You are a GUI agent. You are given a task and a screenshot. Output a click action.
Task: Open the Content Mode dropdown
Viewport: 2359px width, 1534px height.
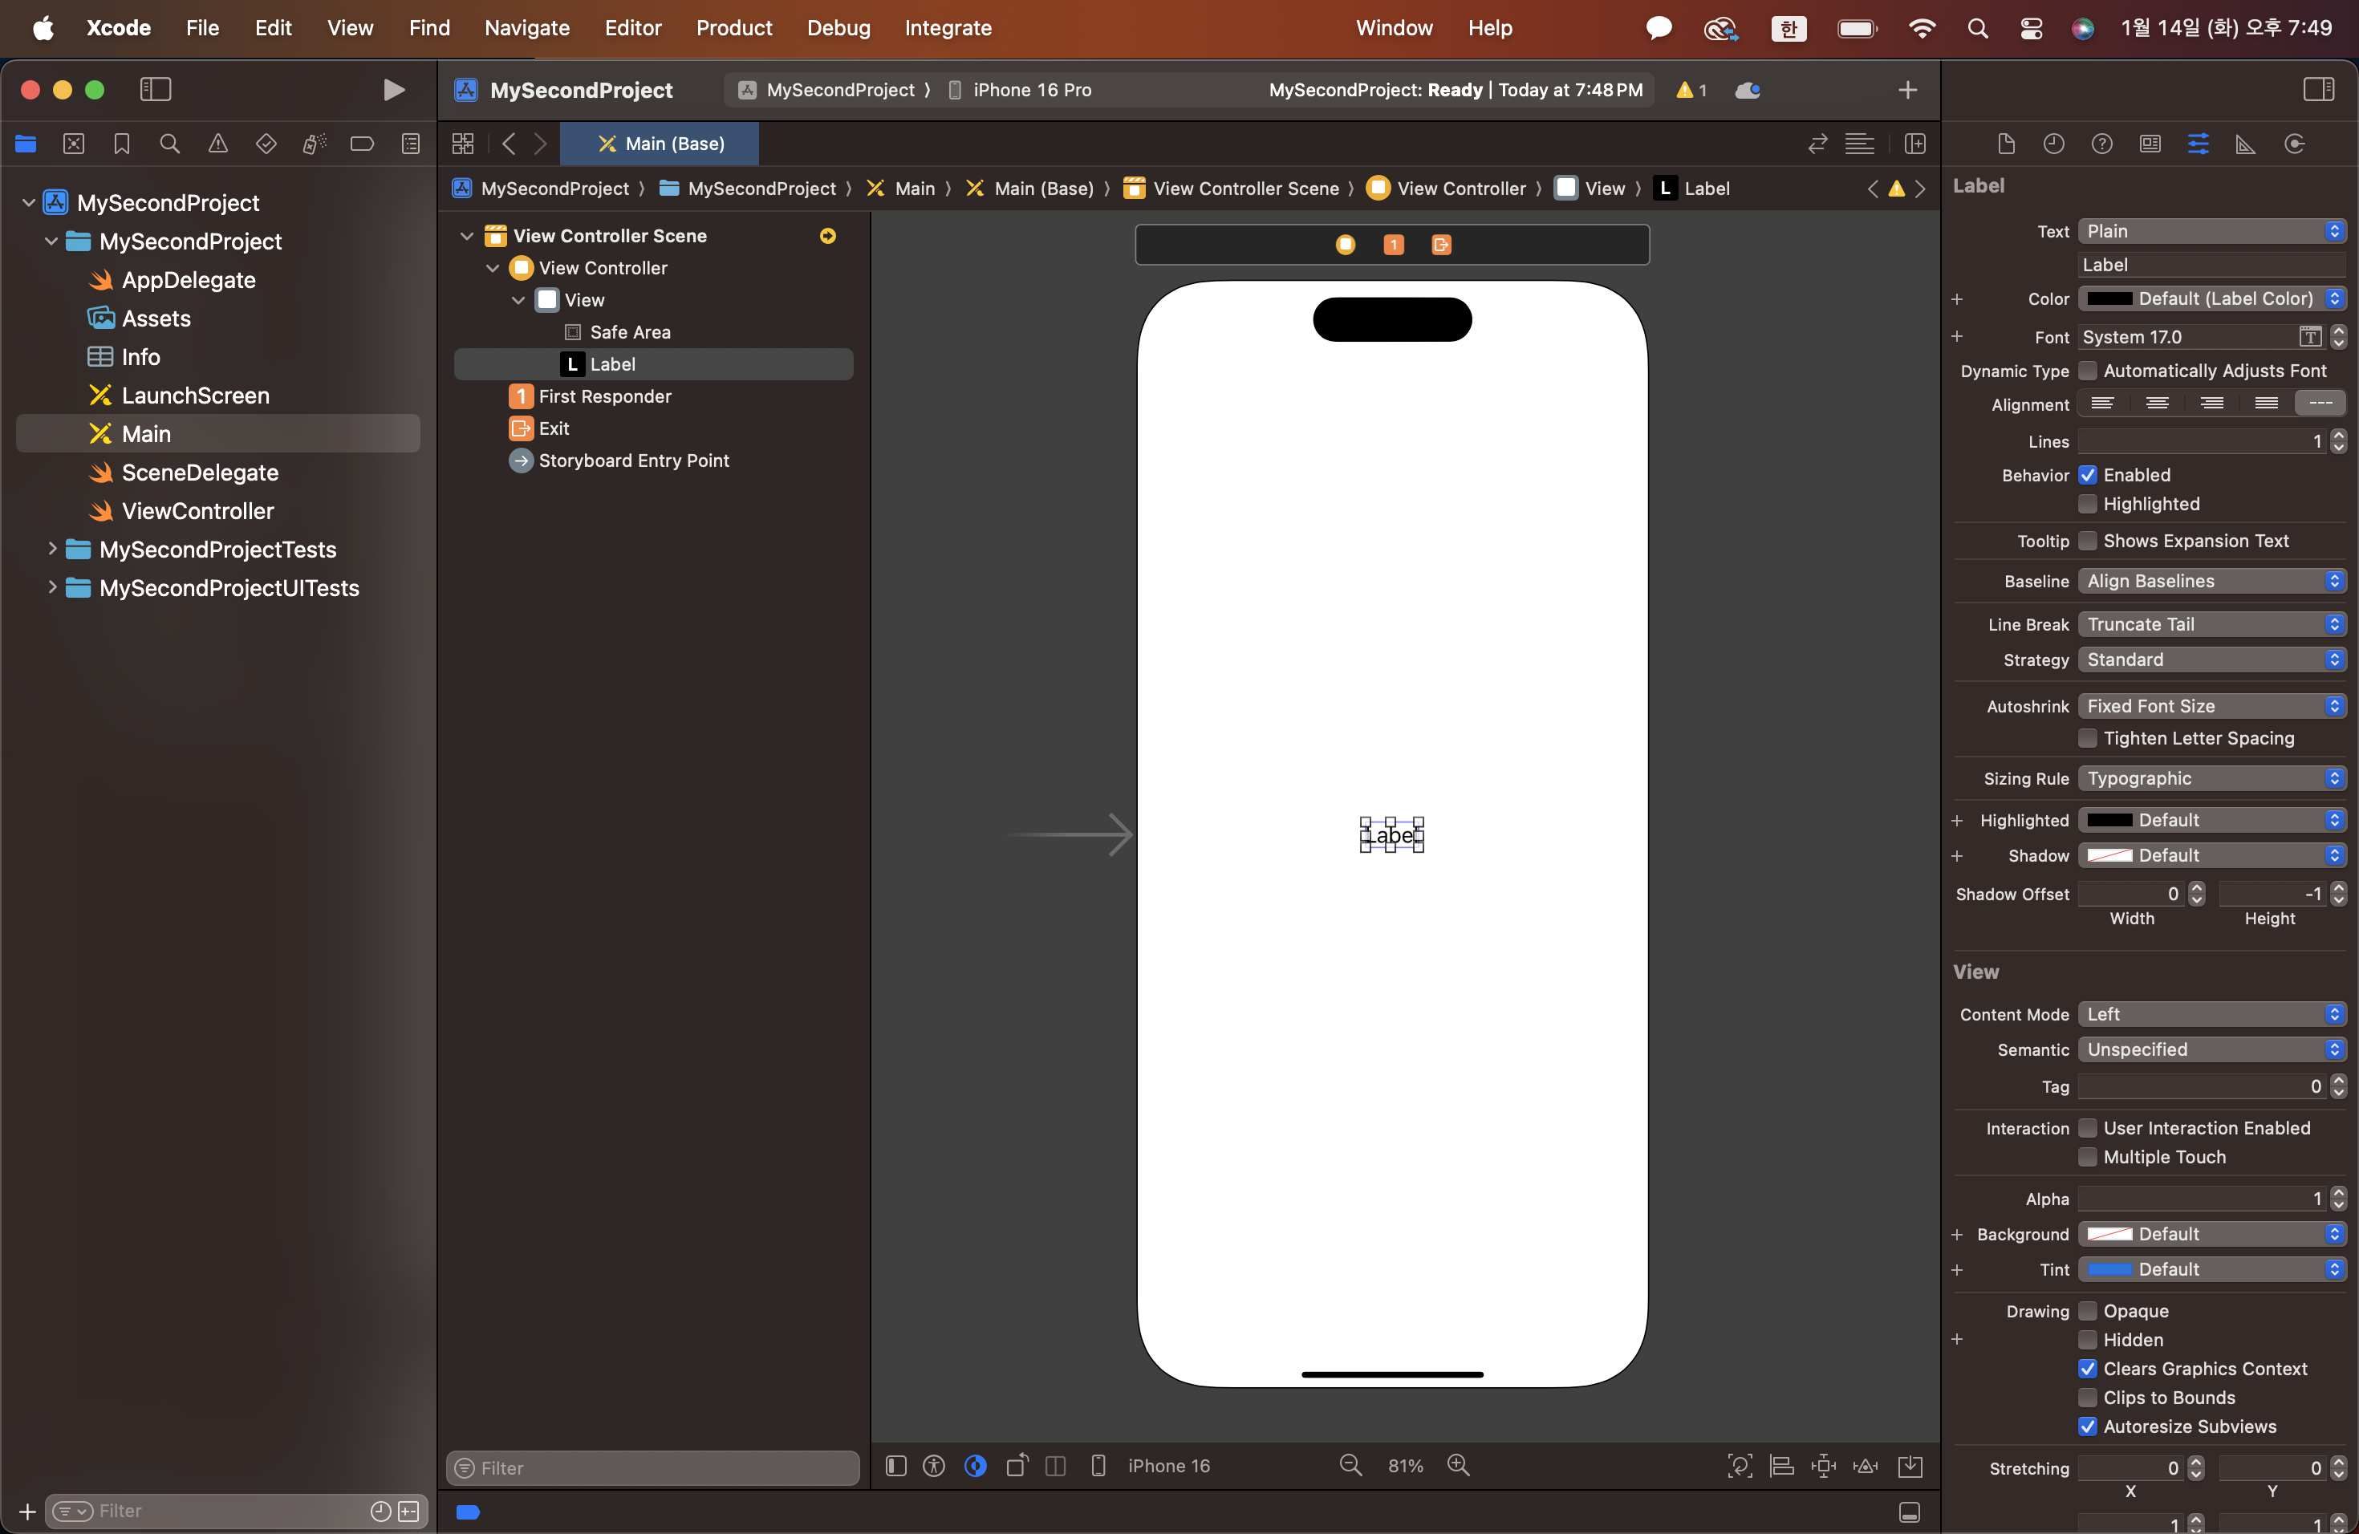2211,1014
